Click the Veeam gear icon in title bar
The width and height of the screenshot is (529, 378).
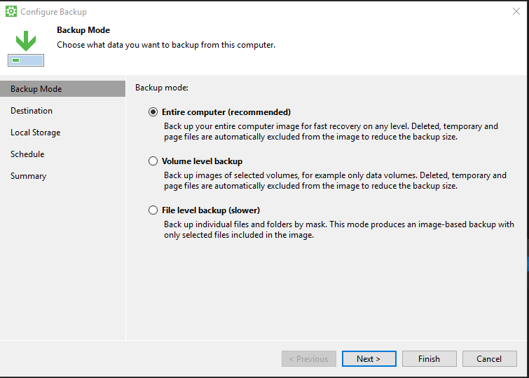point(11,12)
